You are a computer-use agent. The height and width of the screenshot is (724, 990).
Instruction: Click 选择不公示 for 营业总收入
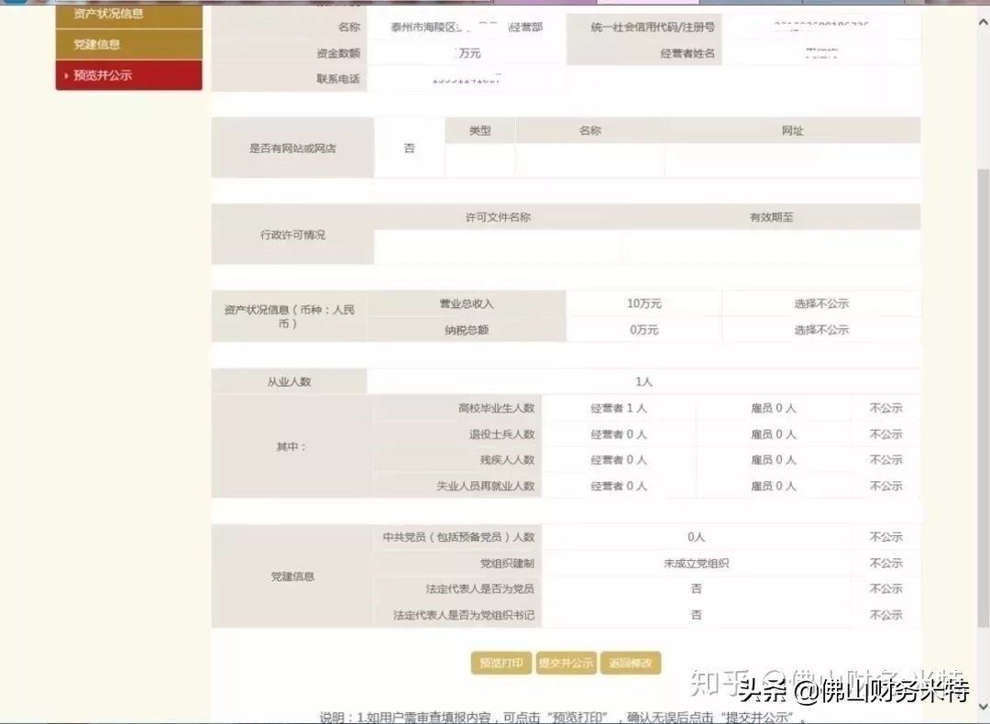tap(819, 303)
